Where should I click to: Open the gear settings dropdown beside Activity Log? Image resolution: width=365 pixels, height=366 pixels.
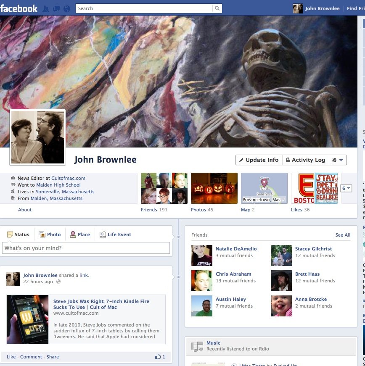click(338, 160)
